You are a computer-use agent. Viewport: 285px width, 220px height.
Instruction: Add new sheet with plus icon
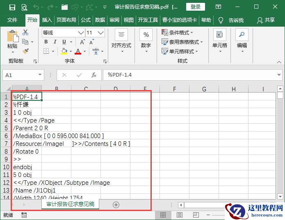(x=116, y=204)
